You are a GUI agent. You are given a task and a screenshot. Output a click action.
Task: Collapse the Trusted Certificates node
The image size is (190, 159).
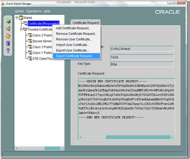click(x=21, y=29)
